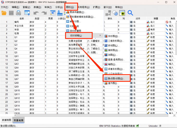Viewport: 177px width, 128px height.
Task: Click the Save file toolbar icon
Action: click(x=11, y=13)
